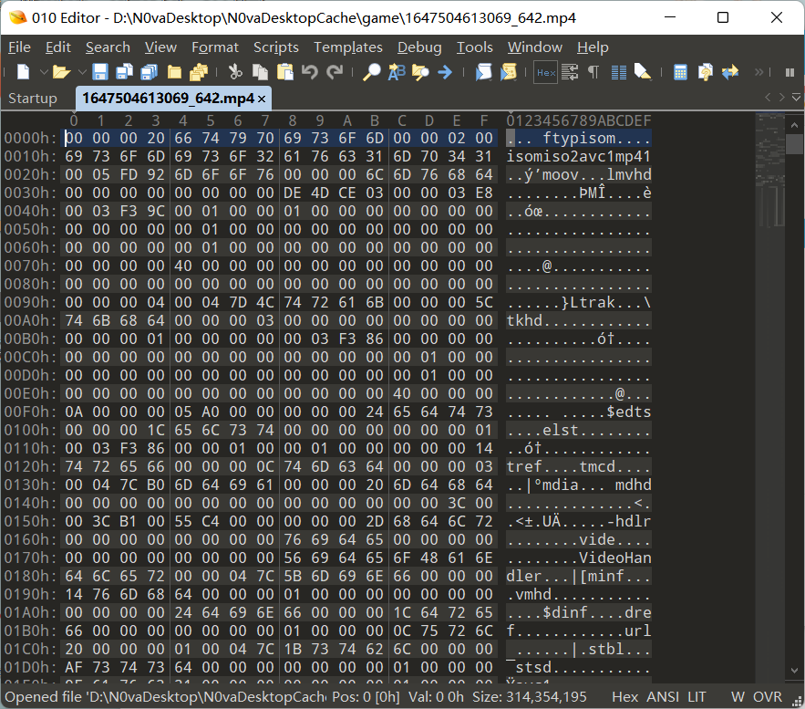Click the Replace icon in the toolbar
The width and height of the screenshot is (805, 709).
pyautogui.click(x=397, y=72)
